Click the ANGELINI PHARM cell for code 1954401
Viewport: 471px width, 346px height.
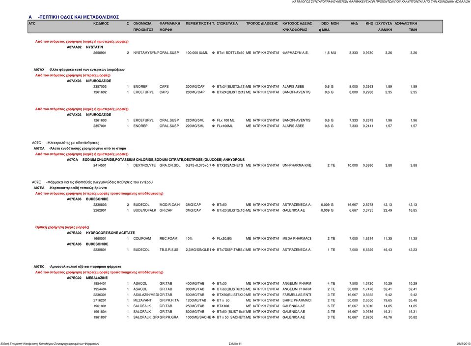pos(297,284)
